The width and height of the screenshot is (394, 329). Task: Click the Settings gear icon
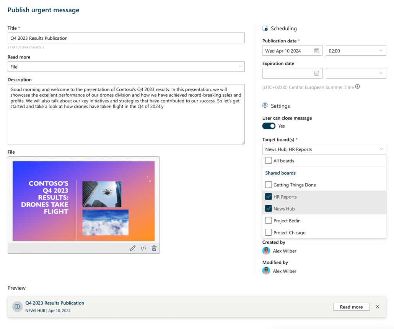pos(265,105)
